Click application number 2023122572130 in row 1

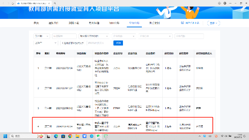coord(64,68)
